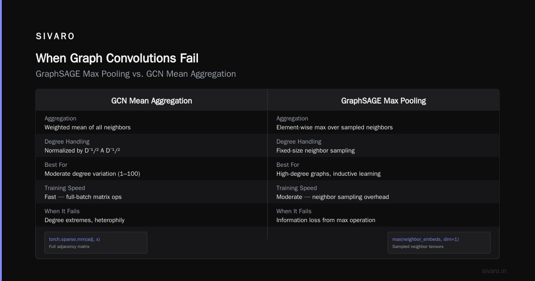Click the code 'torch.sparse.mm(adj, x)'
Viewport: 535px width, 281px height.
(x=74, y=239)
